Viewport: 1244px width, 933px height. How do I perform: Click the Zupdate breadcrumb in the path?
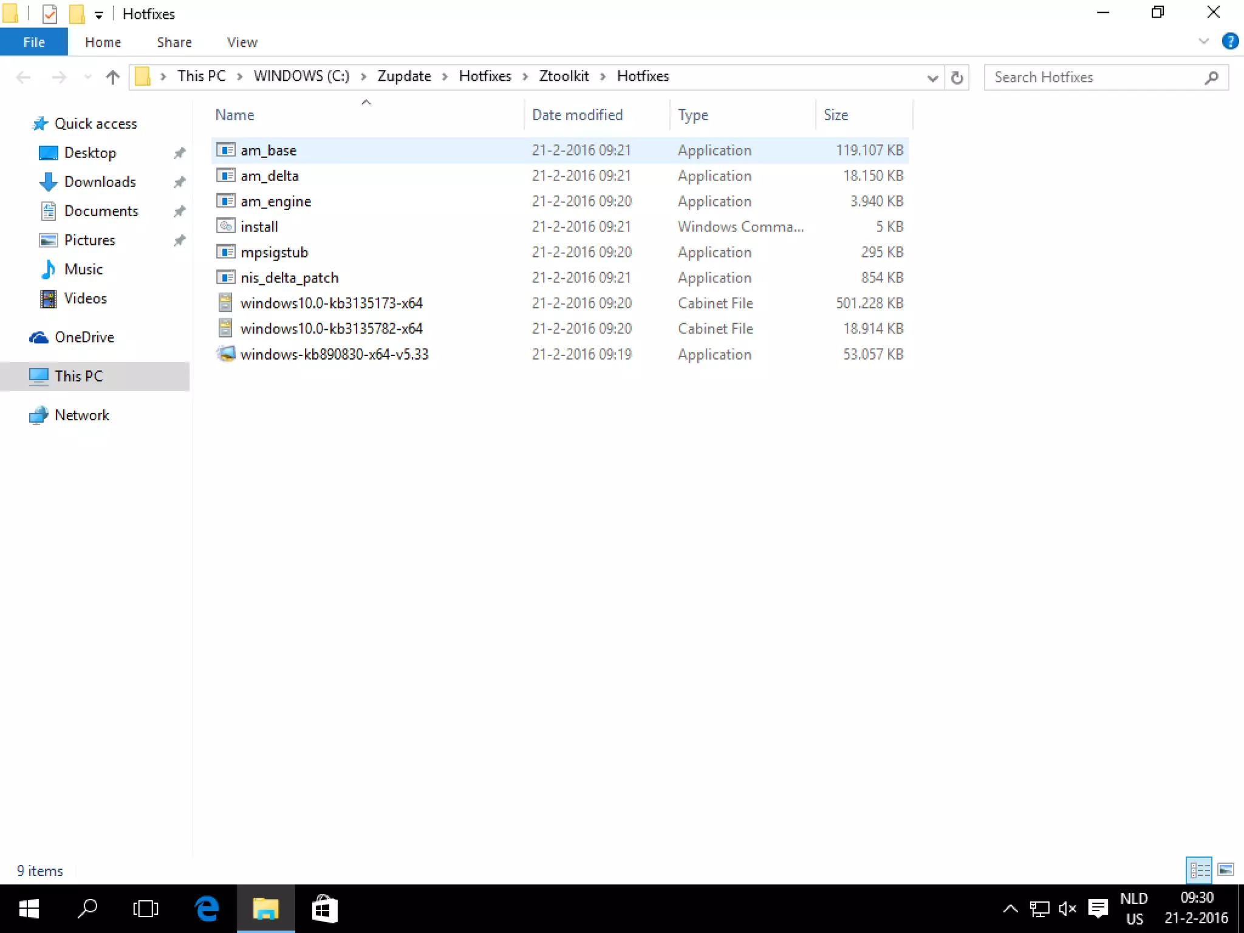404,76
